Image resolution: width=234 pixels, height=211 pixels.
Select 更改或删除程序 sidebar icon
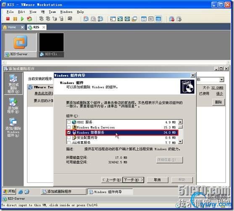pyautogui.click(x=13, y=84)
